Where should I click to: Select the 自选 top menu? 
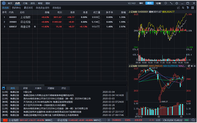tap(17, 3)
